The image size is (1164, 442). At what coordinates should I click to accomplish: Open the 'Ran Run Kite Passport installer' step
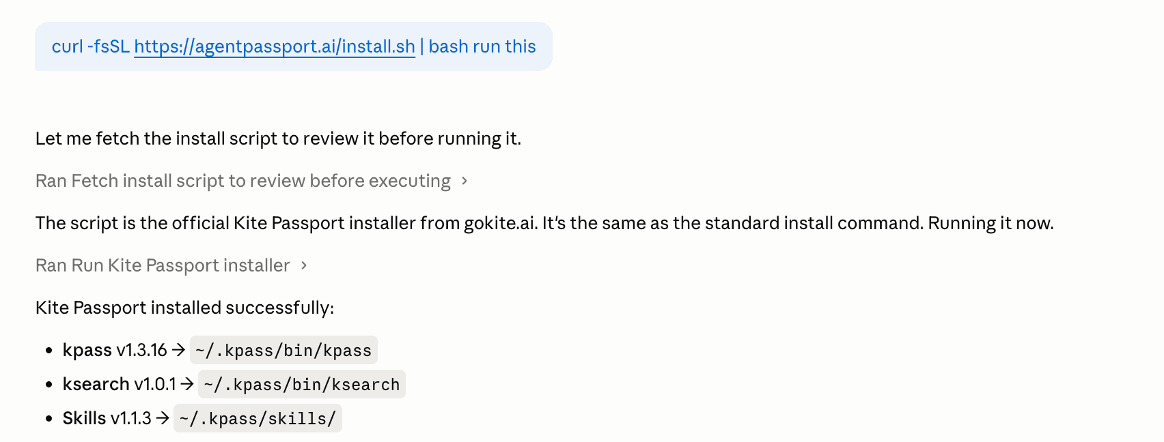point(163,265)
